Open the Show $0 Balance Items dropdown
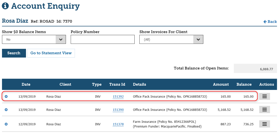The height and width of the screenshot is (134, 279). [34, 39]
